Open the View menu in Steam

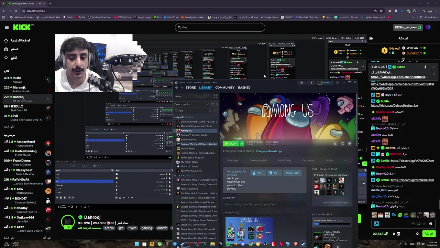pos(189,83)
